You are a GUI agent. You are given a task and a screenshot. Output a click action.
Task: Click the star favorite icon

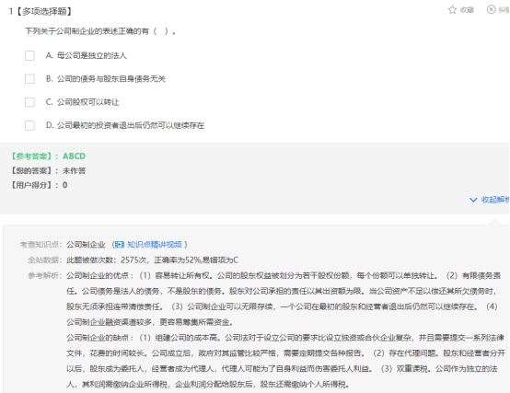[452, 10]
